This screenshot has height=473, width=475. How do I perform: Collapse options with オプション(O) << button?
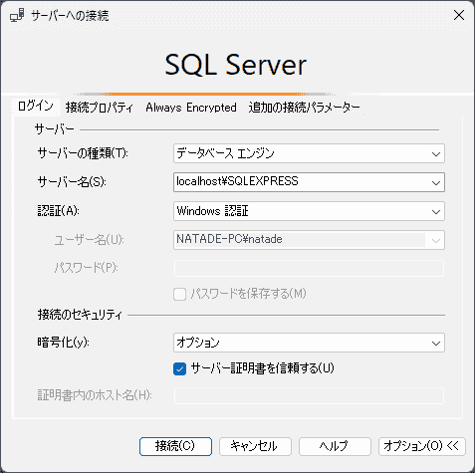coord(422,446)
